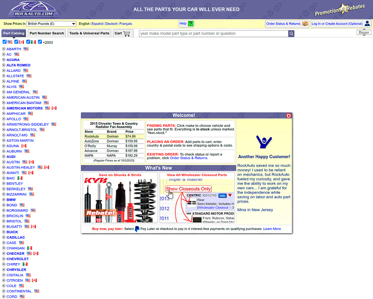Viewport: 373px width, 299px height.
Task: Open Order Status & Returns via the box icon
Action: [x=305, y=24]
